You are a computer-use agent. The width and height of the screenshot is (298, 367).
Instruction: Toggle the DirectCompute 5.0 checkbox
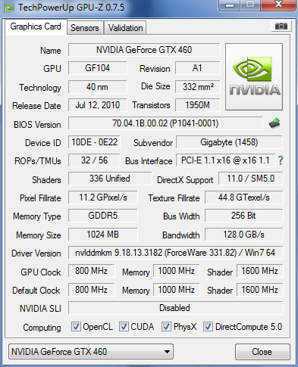click(208, 326)
